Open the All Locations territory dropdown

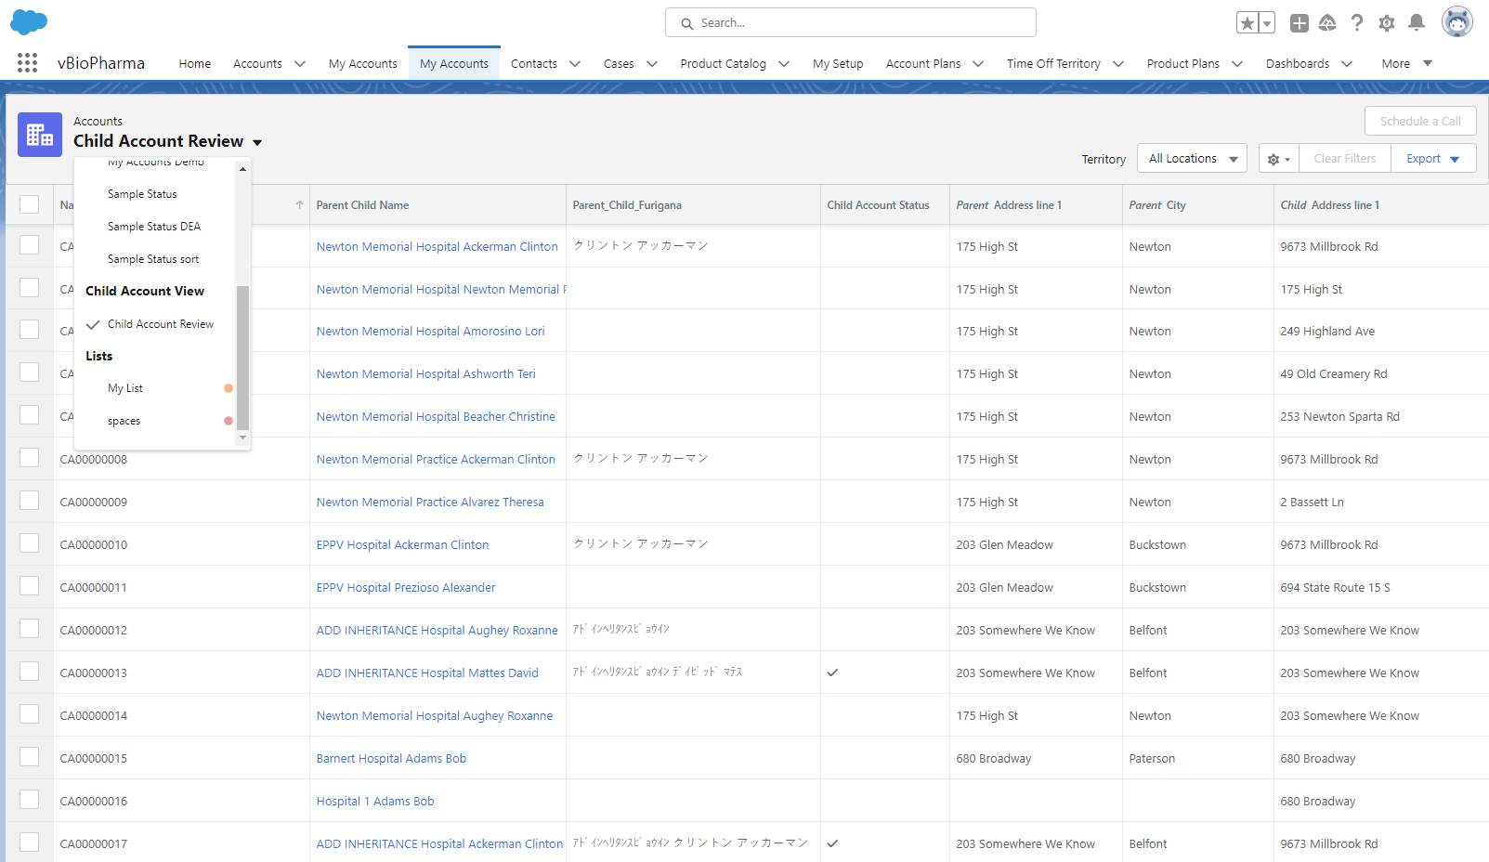tap(1192, 159)
